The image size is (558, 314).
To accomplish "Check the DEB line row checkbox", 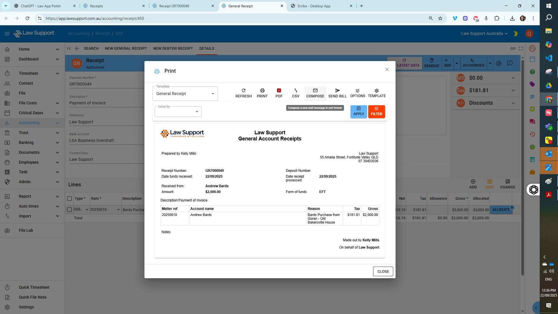I will pyautogui.click(x=69, y=210).
